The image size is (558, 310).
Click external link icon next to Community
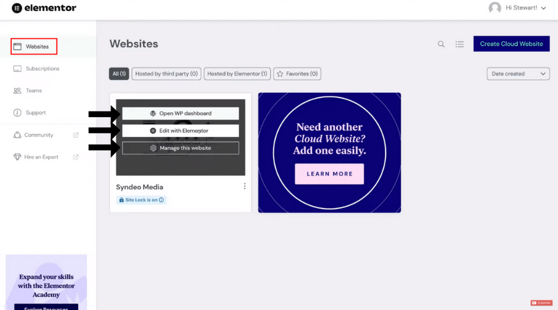coord(76,135)
